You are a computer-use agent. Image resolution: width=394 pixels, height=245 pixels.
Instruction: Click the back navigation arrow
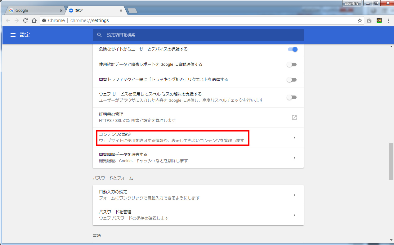point(8,20)
